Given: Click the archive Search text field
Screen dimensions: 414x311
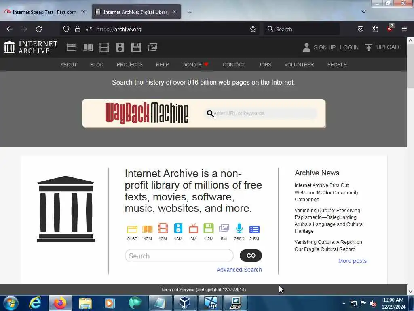Looking at the screenshot, I should point(179,256).
